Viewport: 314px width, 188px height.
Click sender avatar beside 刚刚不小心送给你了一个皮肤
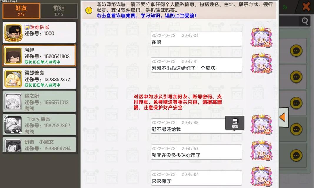261,63
